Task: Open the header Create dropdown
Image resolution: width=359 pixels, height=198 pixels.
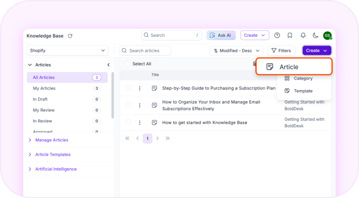Action: click(254, 35)
